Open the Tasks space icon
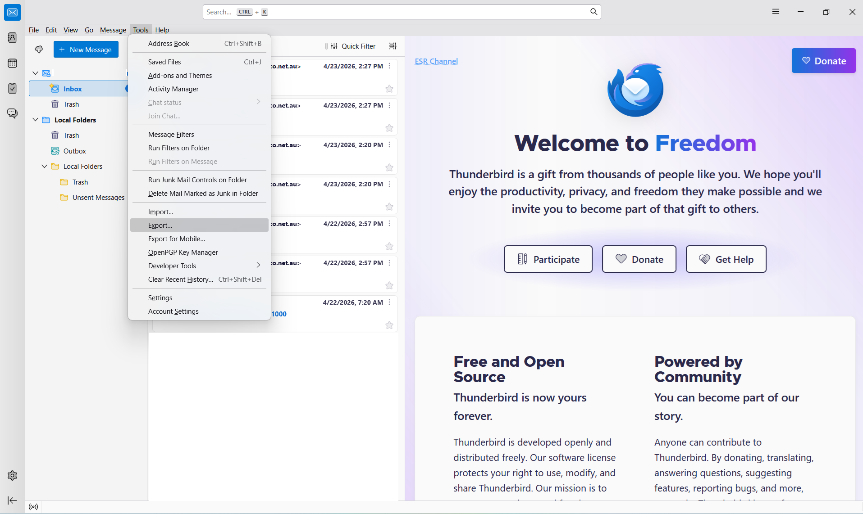The width and height of the screenshot is (863, 514). click(x=12, y=88)
